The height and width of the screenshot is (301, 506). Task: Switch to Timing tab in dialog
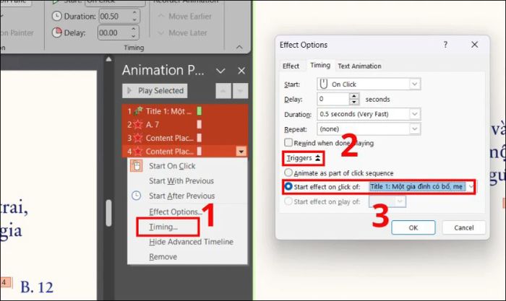(320, 66)
